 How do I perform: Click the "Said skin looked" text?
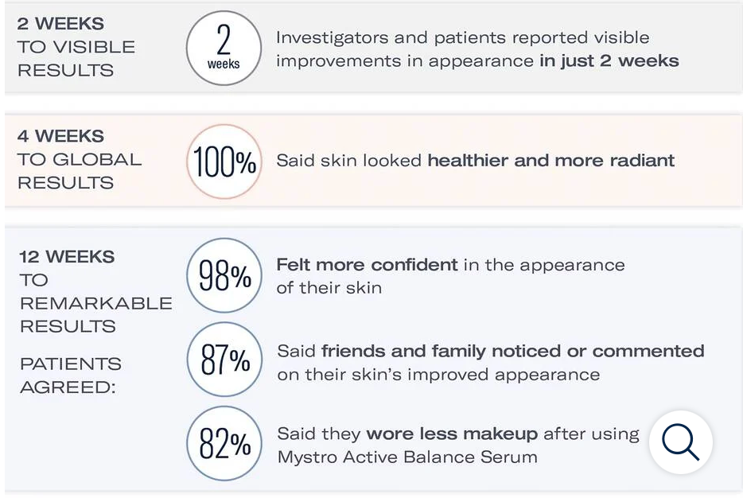[349, 161]
